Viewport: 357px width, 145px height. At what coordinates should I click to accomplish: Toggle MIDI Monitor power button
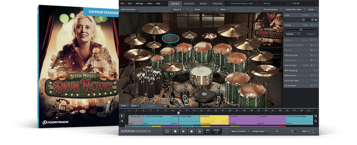pos(311,75)
